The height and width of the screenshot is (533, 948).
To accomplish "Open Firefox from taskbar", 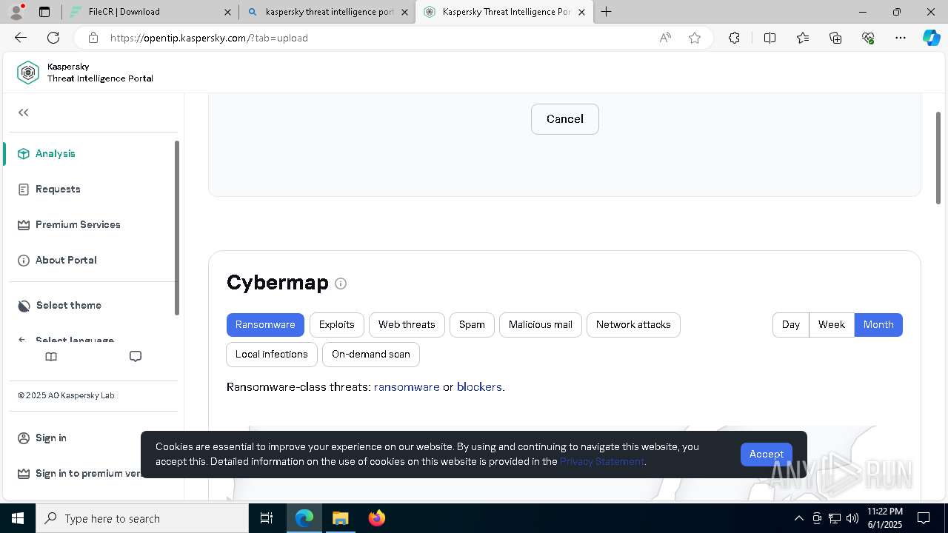I will [x=377, y=518].
